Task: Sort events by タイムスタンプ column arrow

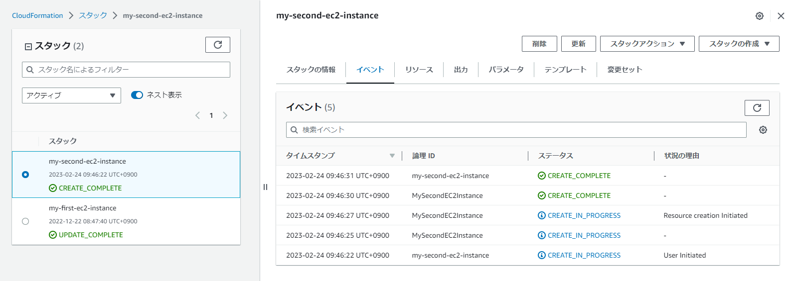Action: click(392, 156)
